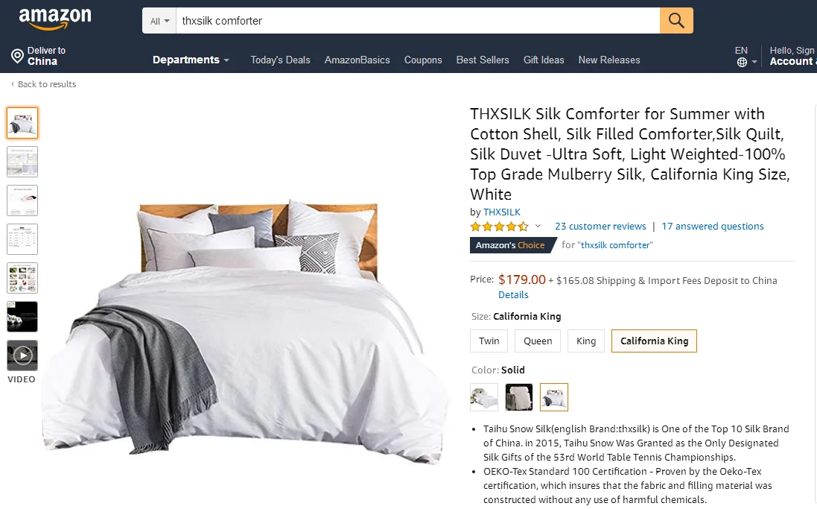817x509 pixels.
Task: Click the star rating icons
Action: pos(499,227)
